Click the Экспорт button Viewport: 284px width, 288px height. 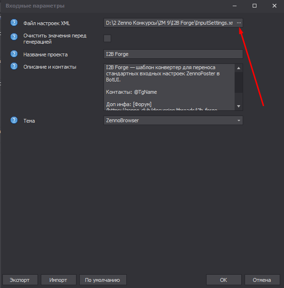(x=20, y=280)
